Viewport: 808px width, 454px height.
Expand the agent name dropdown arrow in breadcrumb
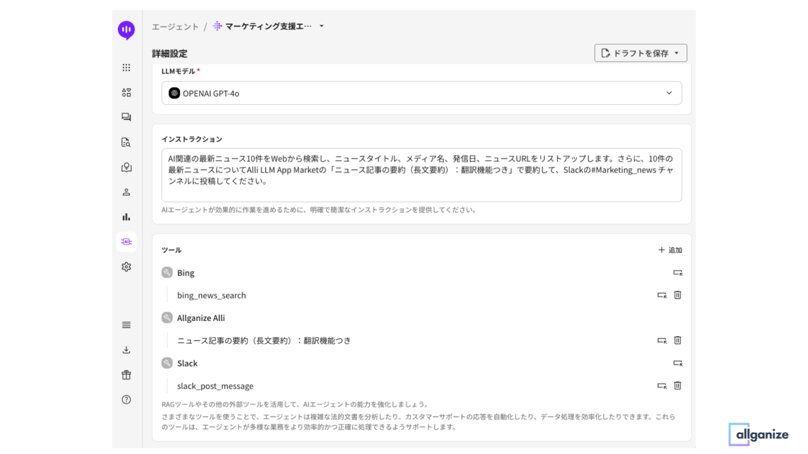click(322, 26)
